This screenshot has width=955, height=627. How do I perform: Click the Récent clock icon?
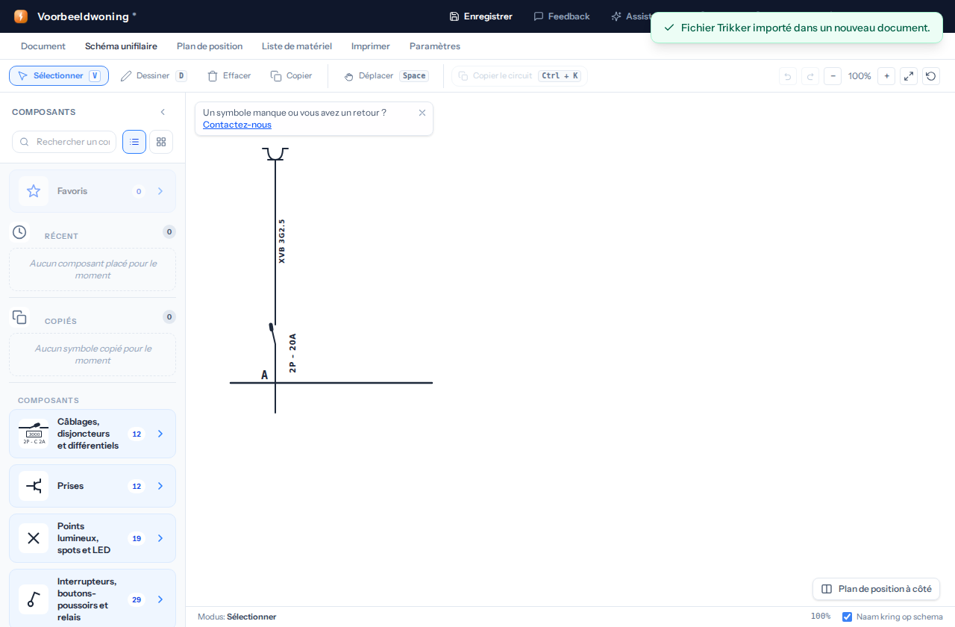(19, 232)
